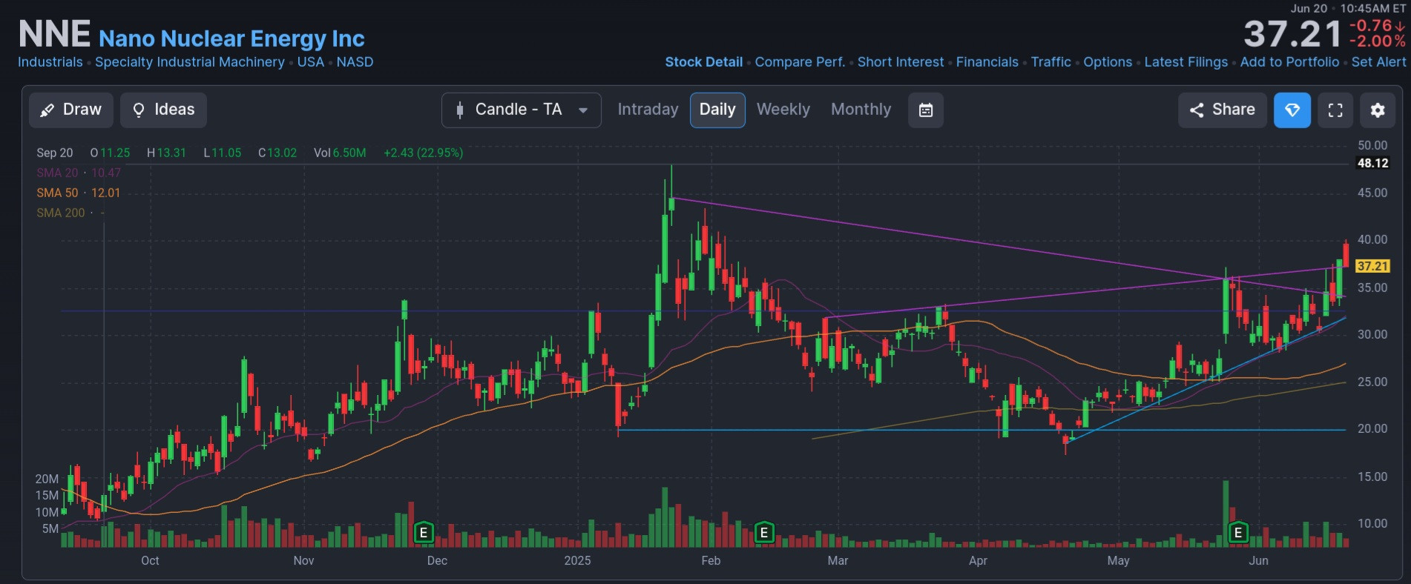Open the Options link

click(1108, 62)
